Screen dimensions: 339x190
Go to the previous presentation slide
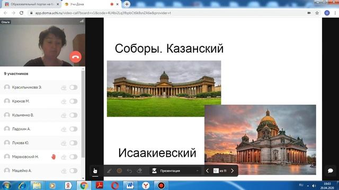[x=207, y=171]
